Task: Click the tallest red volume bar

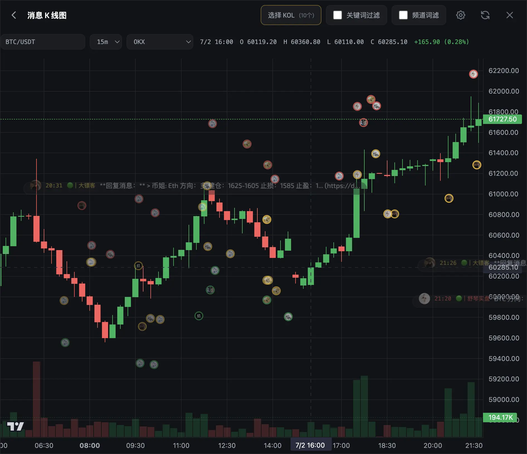Action: pyautogui.click(x=36, y=399)
